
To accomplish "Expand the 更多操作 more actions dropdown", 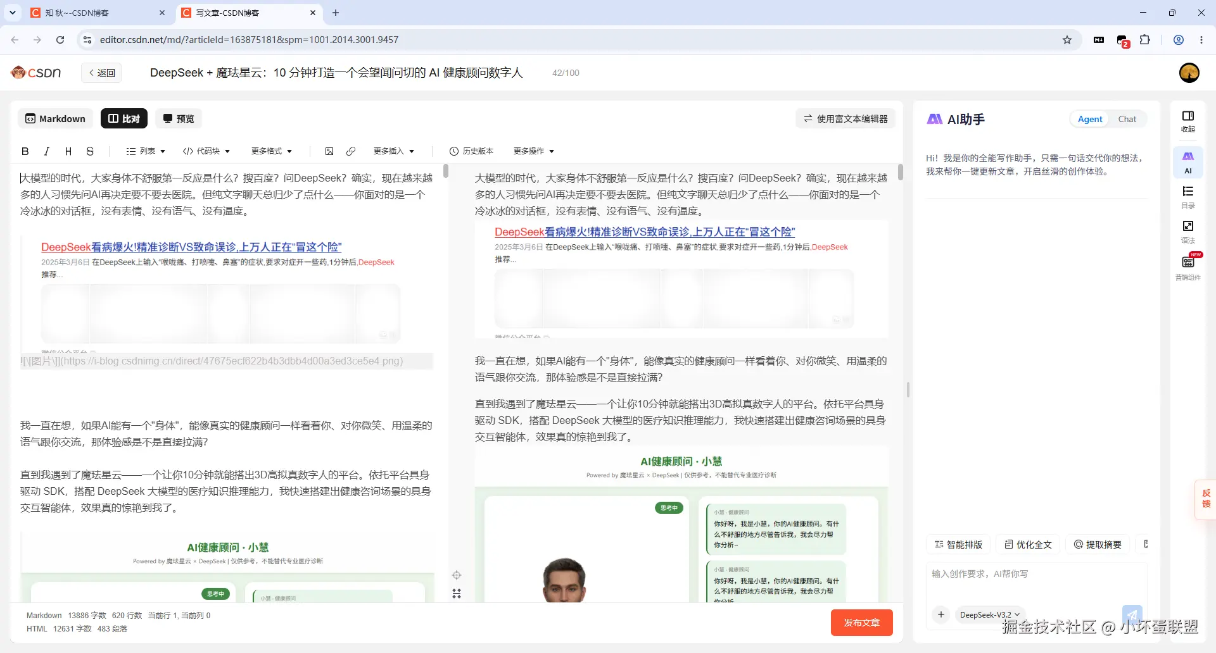I will [534, 151].
